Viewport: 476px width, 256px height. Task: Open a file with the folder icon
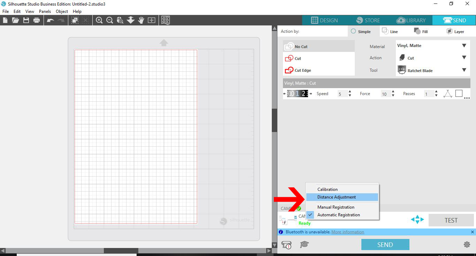coord(15,20)
